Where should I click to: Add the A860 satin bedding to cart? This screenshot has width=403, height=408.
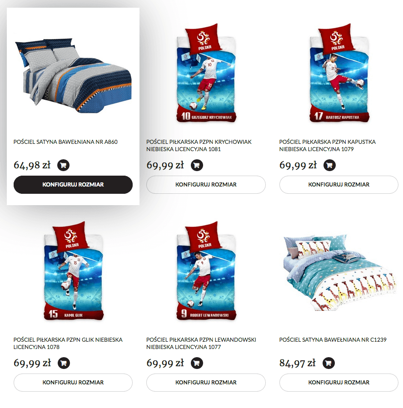pyautogui.click(x=63, y=165)
